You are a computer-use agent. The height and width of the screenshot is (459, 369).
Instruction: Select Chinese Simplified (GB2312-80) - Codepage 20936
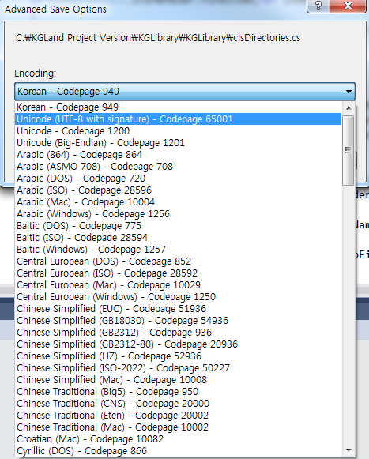point(178,344)
